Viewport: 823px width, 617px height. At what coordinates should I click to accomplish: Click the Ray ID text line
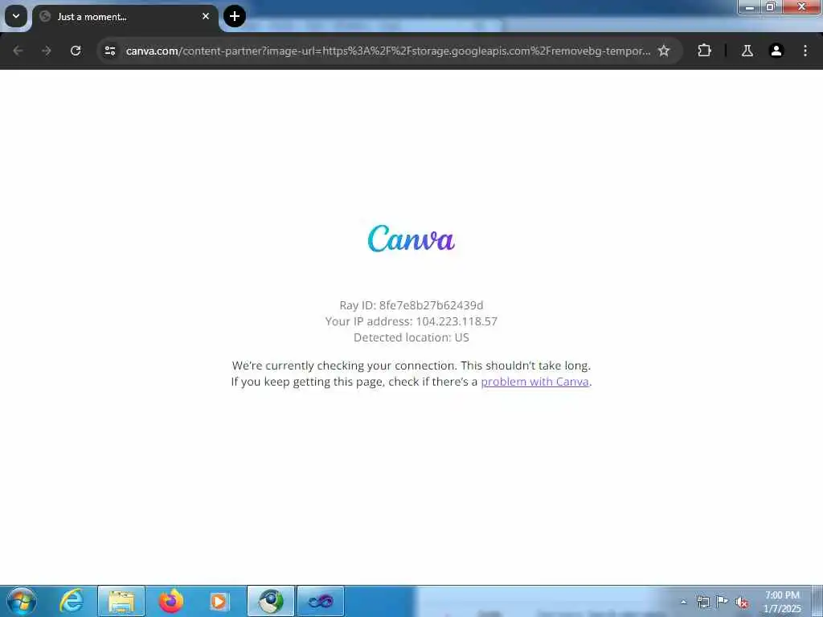411,305
